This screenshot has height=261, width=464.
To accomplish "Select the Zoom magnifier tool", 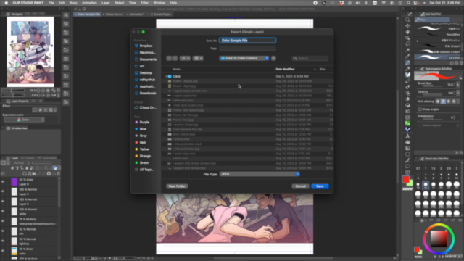I will point(407,20).
